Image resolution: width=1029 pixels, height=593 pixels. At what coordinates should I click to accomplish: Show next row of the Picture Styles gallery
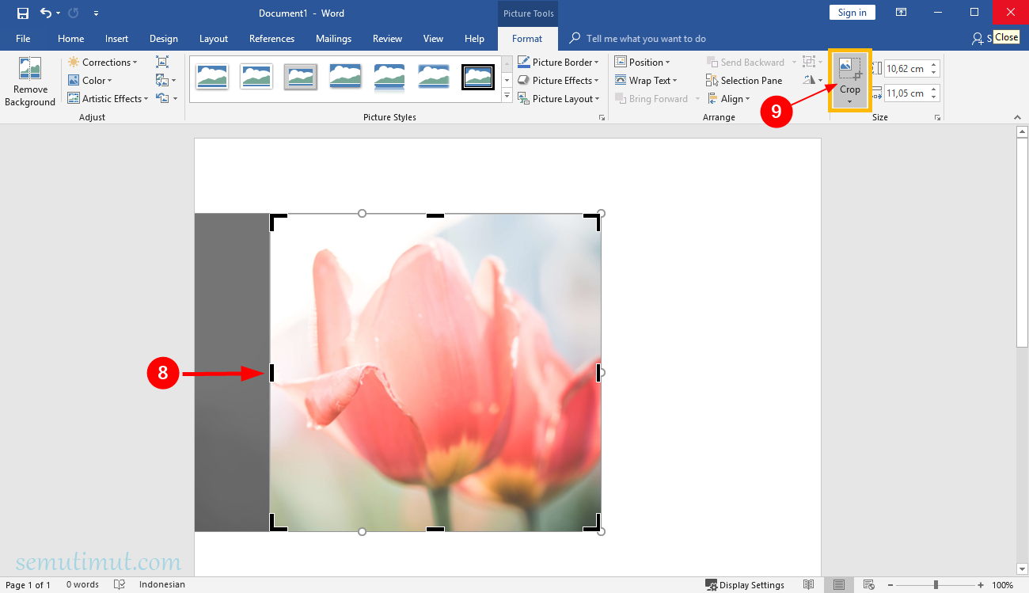click(507, 79)
